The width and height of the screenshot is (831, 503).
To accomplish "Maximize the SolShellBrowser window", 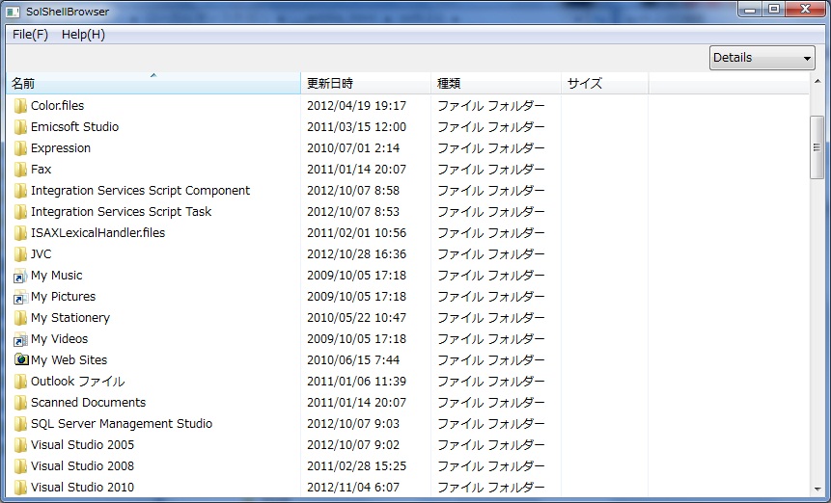I will pos(774,9).
